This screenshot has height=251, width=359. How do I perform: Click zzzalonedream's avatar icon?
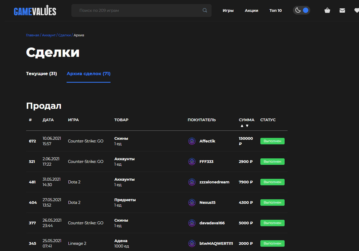click(192, 182)
